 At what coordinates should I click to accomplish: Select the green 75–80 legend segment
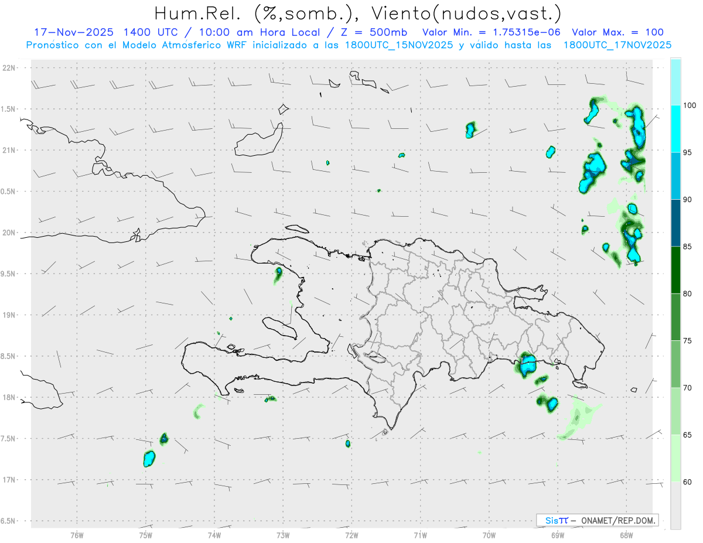(675, 317)
